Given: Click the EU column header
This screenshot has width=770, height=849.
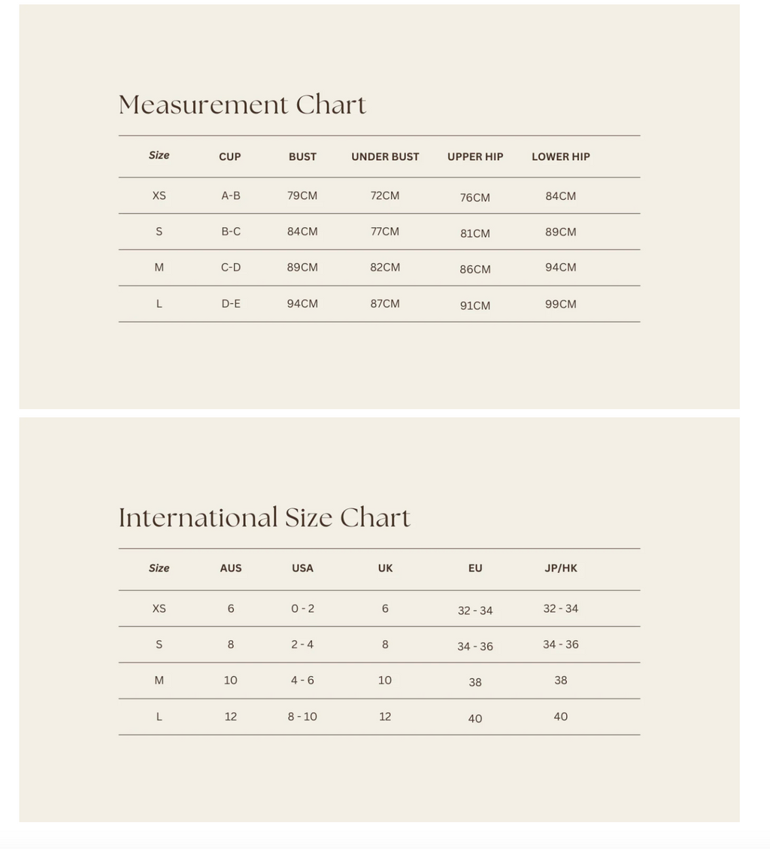Looking at the screenshot, I should click(x=475, y=569).
